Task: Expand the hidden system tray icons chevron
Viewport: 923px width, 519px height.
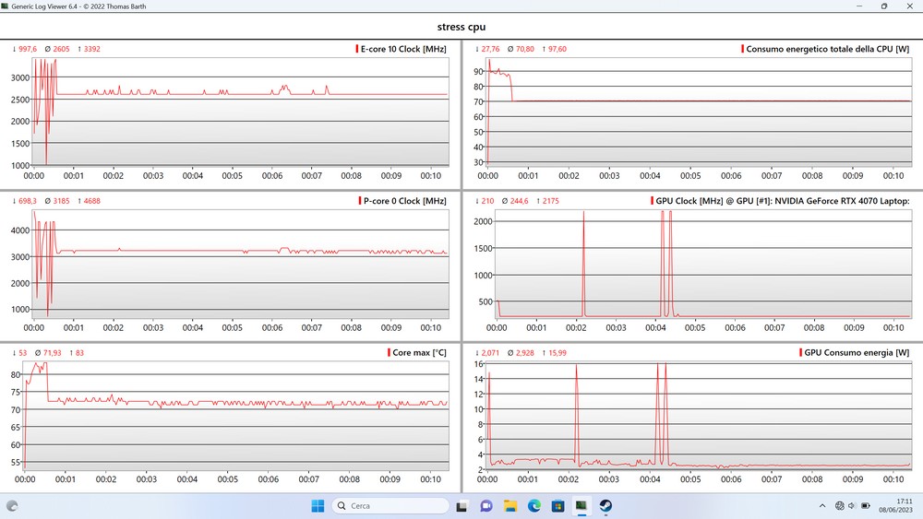Action: point(821,505)
